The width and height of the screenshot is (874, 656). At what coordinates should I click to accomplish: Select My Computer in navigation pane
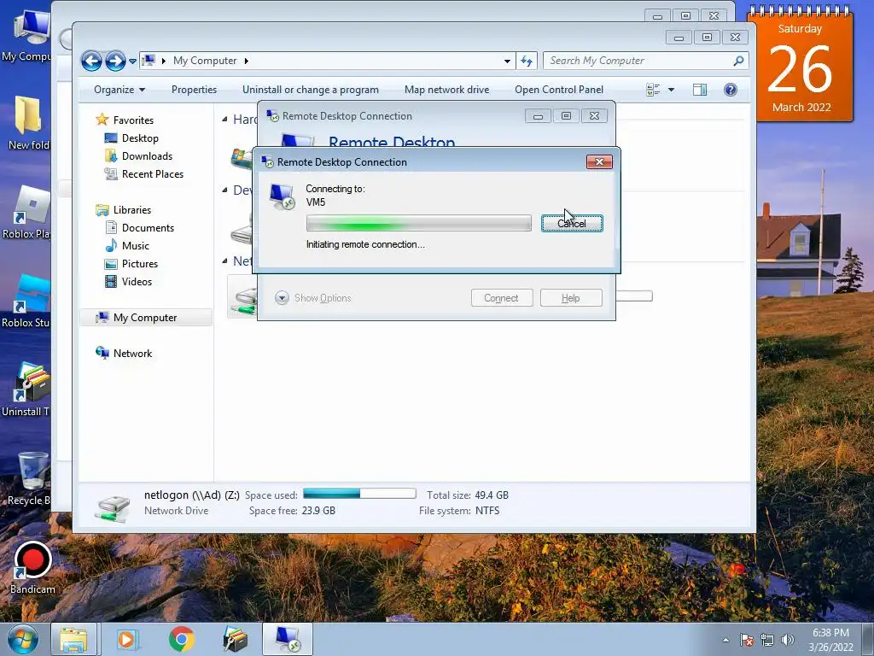[x=146, y=318]
